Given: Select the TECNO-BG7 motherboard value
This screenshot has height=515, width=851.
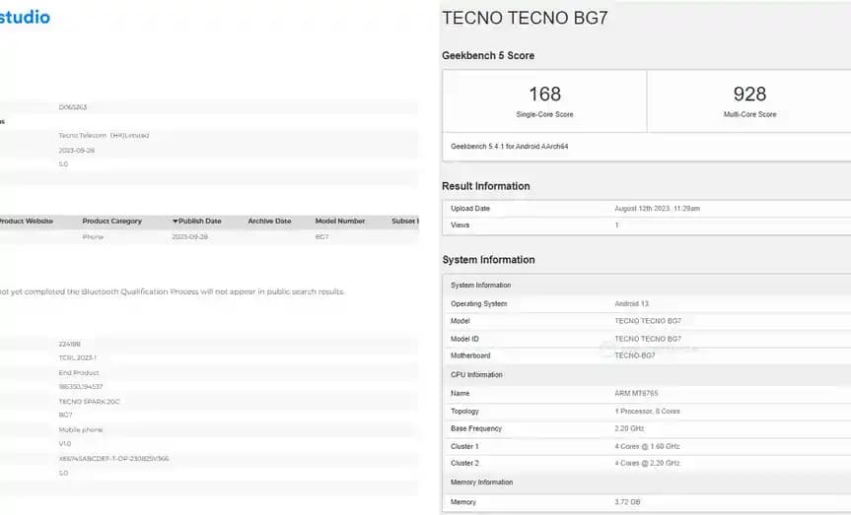Looking at the screenshot, I should point(634,356).
